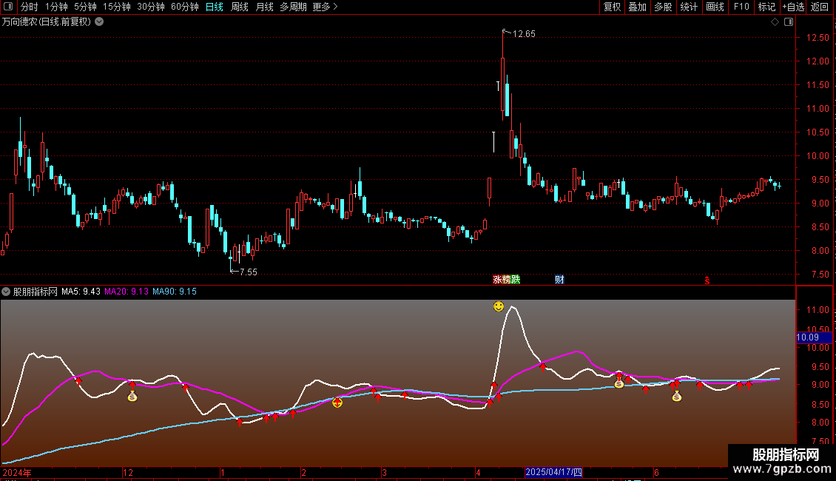Click the 12.50 price axis label

point(818,37)
